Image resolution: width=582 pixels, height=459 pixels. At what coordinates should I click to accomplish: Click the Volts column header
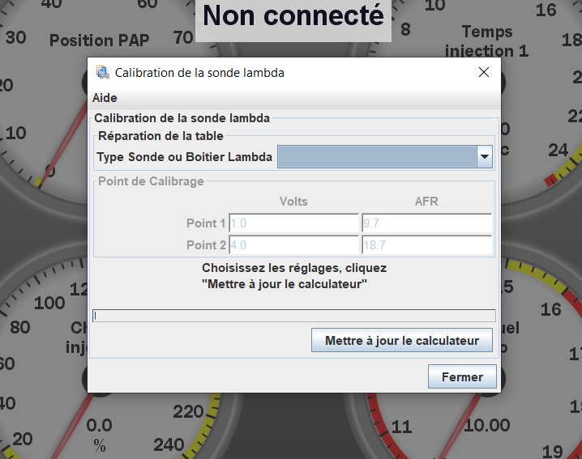pyautogui.click(x=293, y=202)
